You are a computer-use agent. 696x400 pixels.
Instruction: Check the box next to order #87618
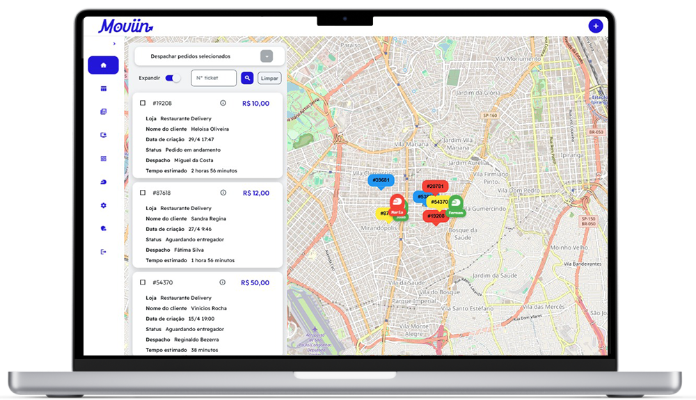[x=143, y=193]
